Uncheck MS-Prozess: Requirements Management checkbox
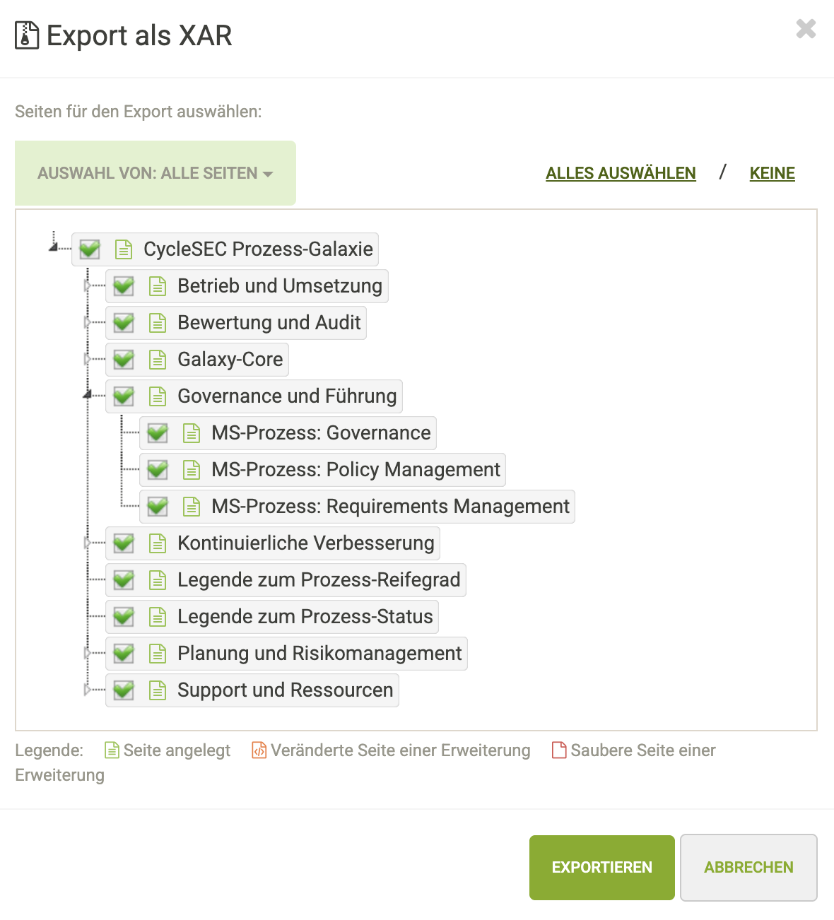The image size is (834, 920). click(158, 507)
